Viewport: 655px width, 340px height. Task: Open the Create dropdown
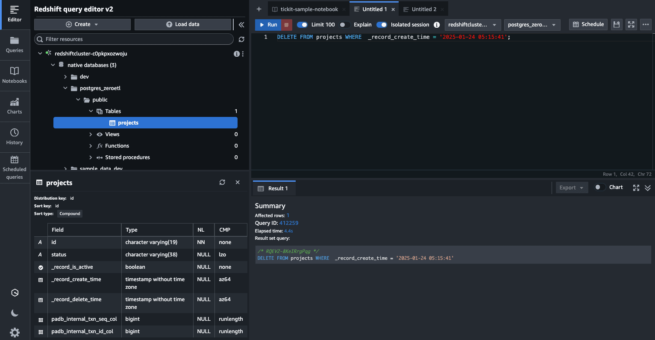coord(82,24)
